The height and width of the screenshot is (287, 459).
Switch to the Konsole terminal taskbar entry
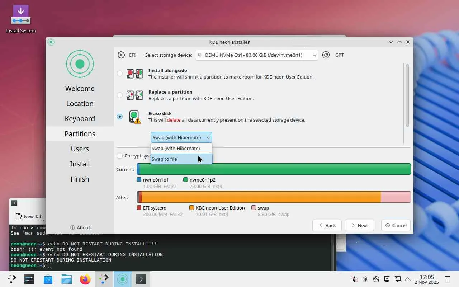tap(141, 279)
